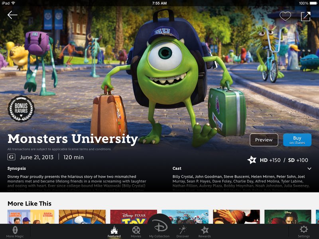The height and width of the screenshot is (239, 319).
Task: Tap the More Like This heading
Action: tap(30, 204)
